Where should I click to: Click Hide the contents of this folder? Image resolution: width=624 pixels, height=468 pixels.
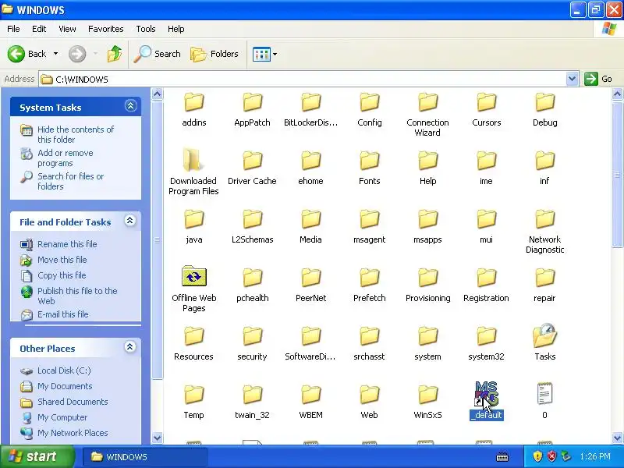(75, 134)
